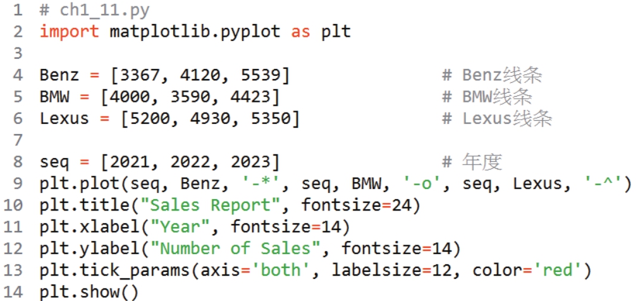Click the plt.show() call
638x301 pixels.
coord(89,292)
